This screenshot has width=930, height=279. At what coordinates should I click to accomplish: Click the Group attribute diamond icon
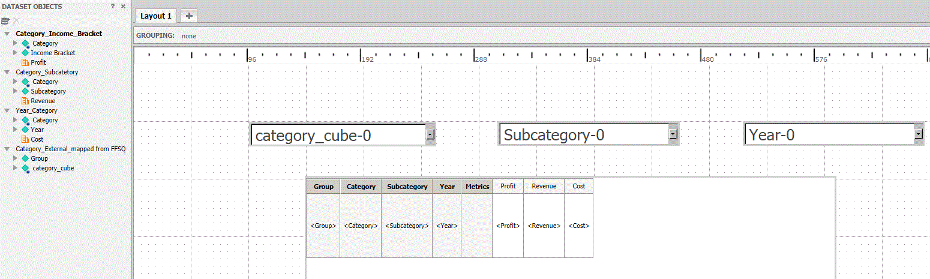[x=25, y=158]
